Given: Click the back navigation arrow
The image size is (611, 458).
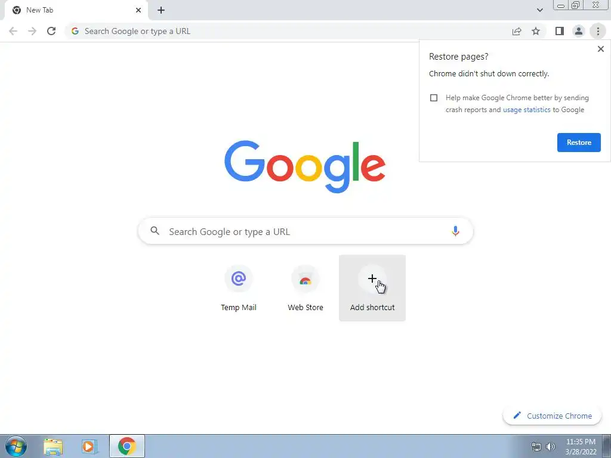Looking at the screenshot, I should (x=13, y=31).
